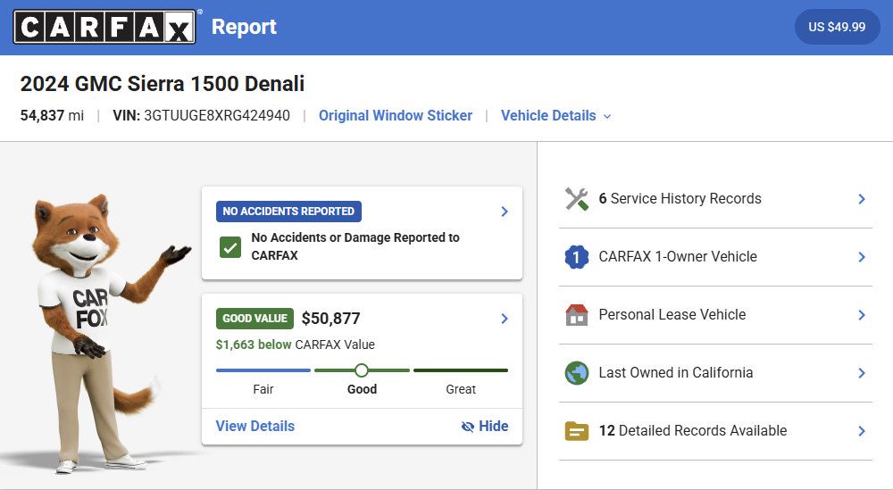Click the Good label under value bar

coord(363,389)
